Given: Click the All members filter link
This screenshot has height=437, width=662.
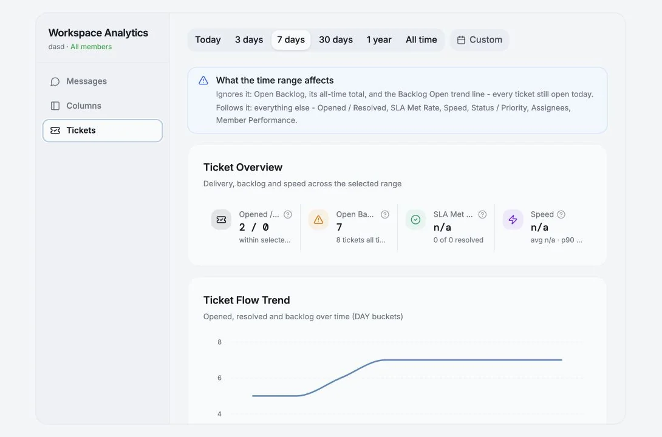Looking at the screenshot, I should [91, 47].
